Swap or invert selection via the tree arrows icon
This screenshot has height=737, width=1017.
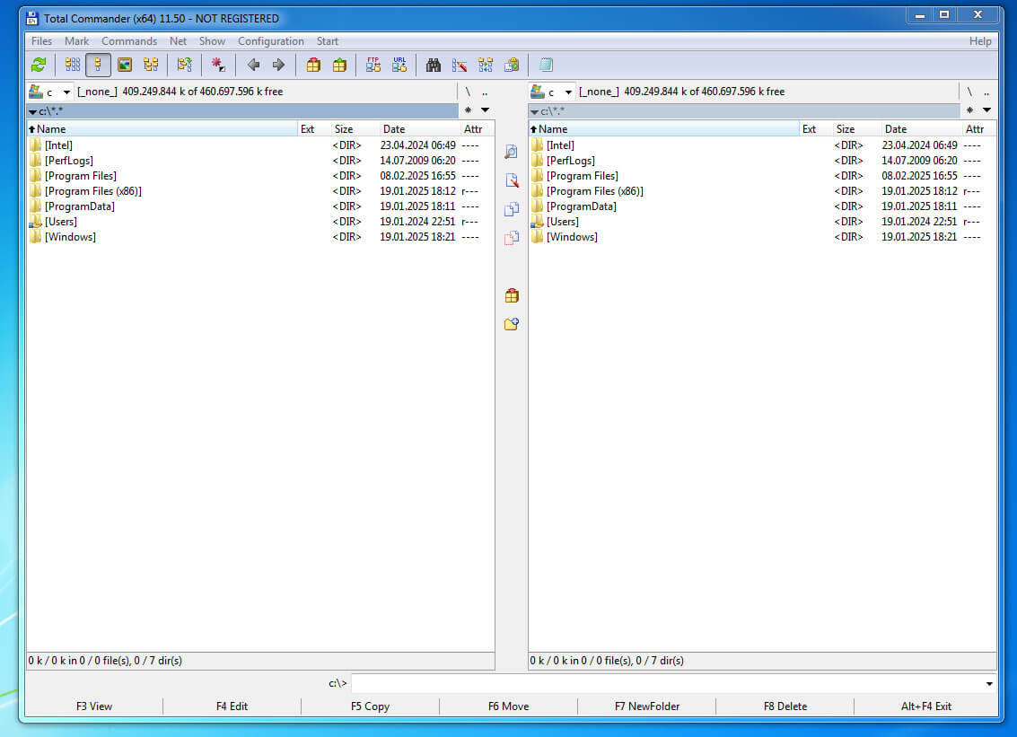[185, 65]
